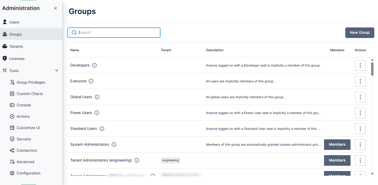Open the actions menu for Everyone group

pyautogui.click(x=360, y=81)
